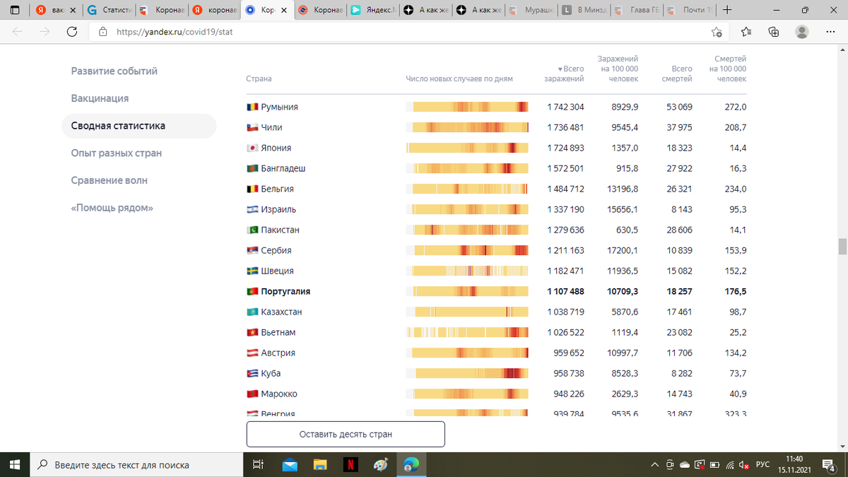Click Belgium's daily cases heatmap strip
848x477 pixels.
tap(467, 189)
